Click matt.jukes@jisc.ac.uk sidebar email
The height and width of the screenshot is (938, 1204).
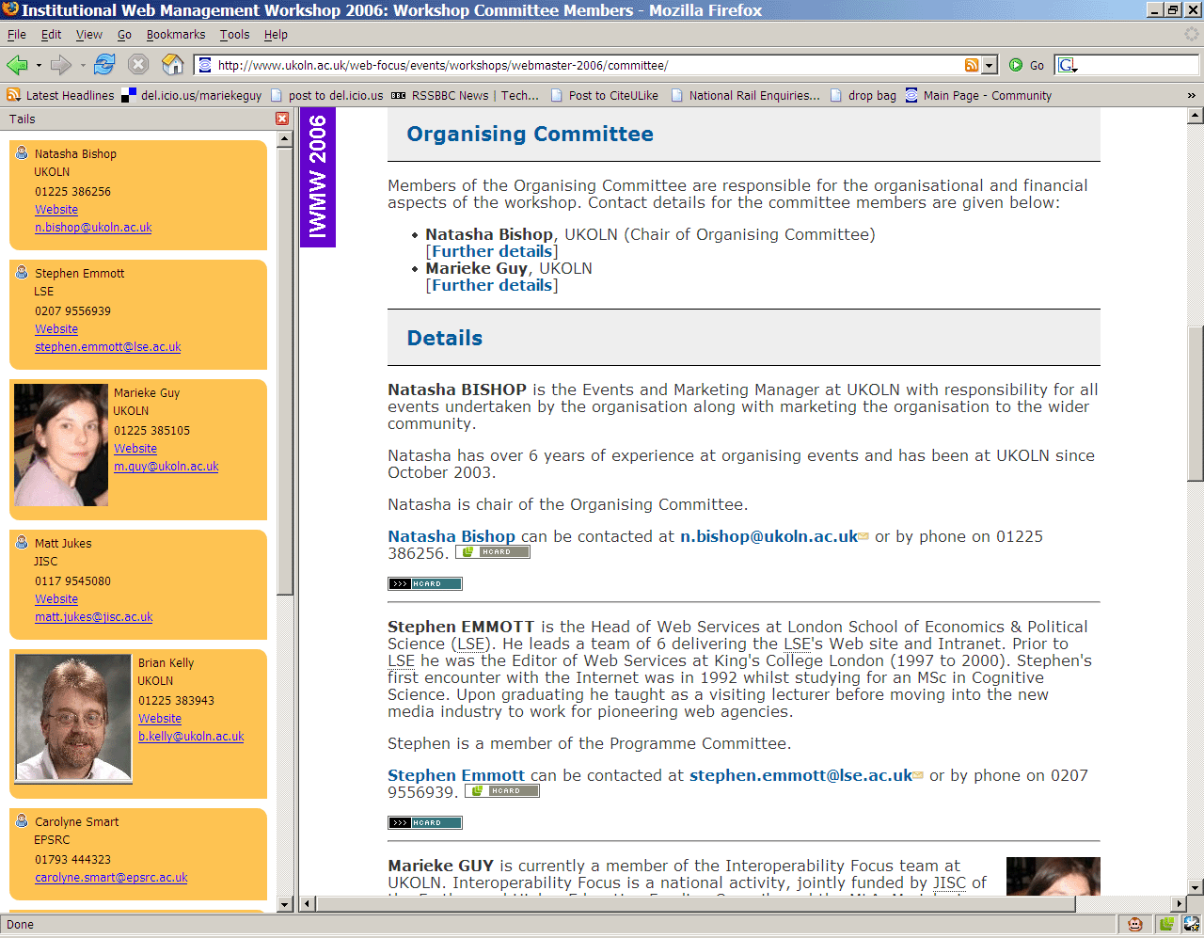point(94,617)
